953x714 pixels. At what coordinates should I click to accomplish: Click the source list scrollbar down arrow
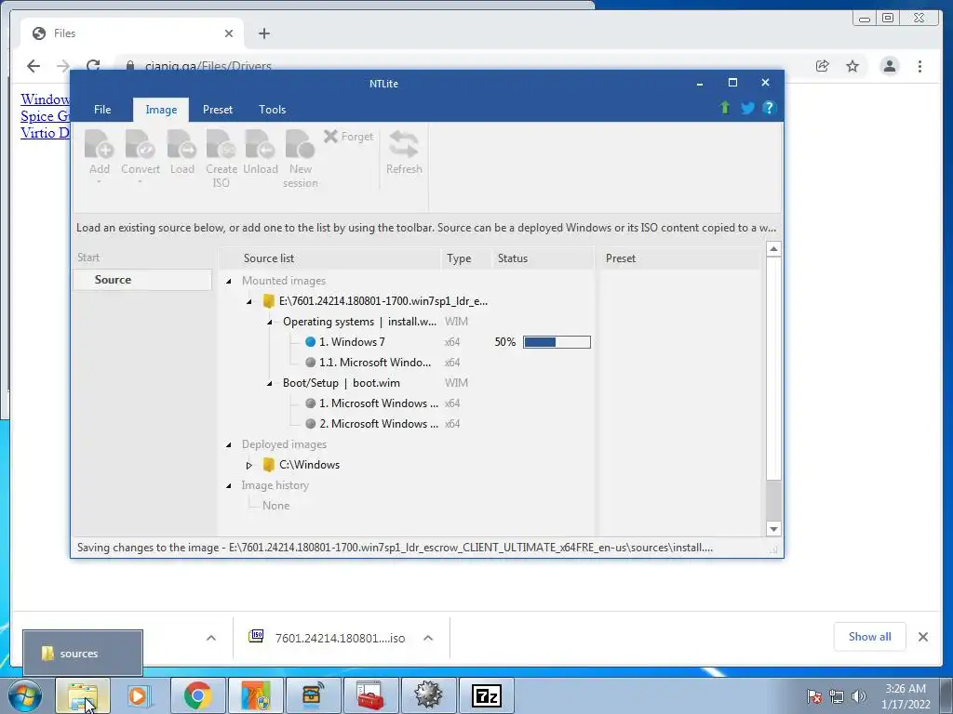773,529
